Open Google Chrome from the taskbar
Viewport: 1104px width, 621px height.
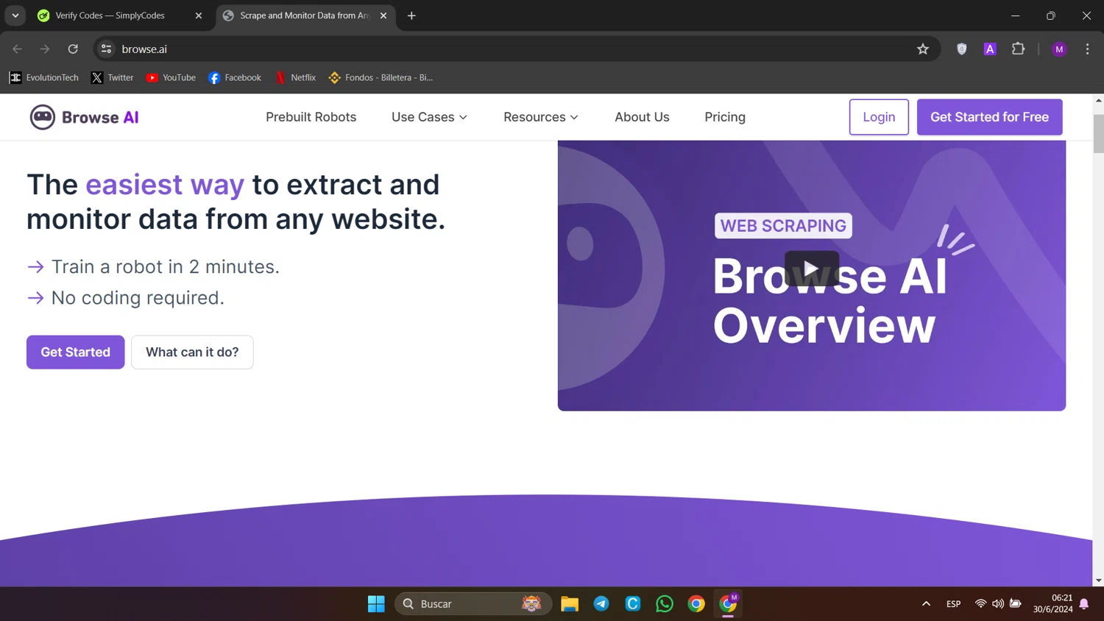[696, 604]
